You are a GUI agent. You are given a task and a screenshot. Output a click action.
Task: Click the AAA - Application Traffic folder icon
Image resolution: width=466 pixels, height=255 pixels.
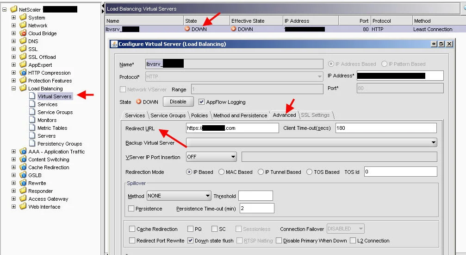click(x=23, y=151)
